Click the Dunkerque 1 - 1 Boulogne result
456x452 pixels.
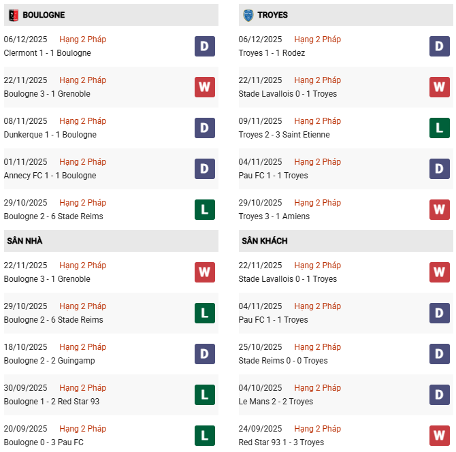(x=50, y=135)
